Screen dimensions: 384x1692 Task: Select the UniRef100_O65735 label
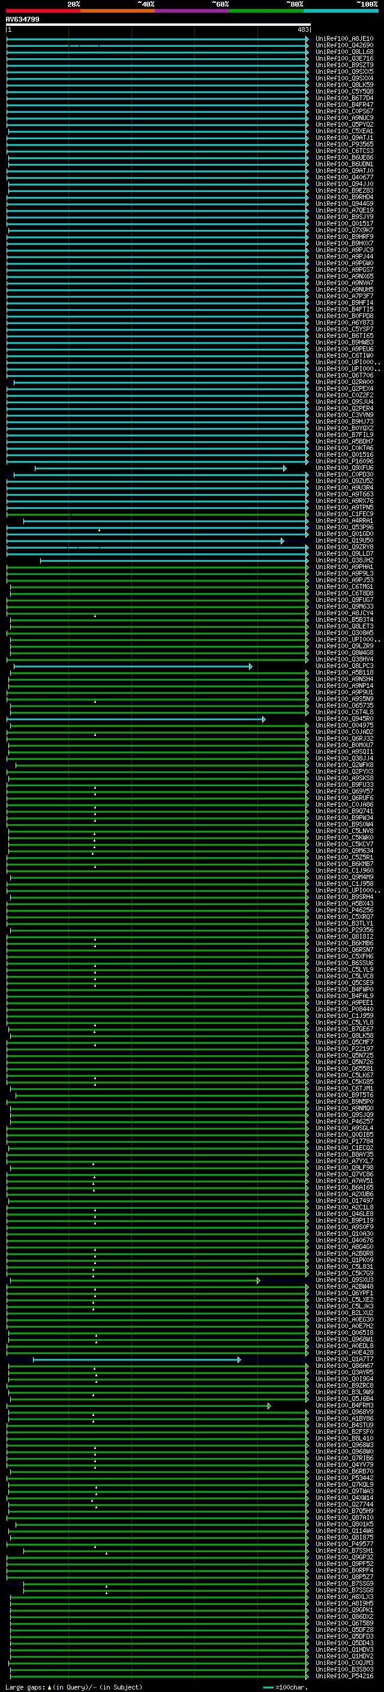click(x=344, y=705)
